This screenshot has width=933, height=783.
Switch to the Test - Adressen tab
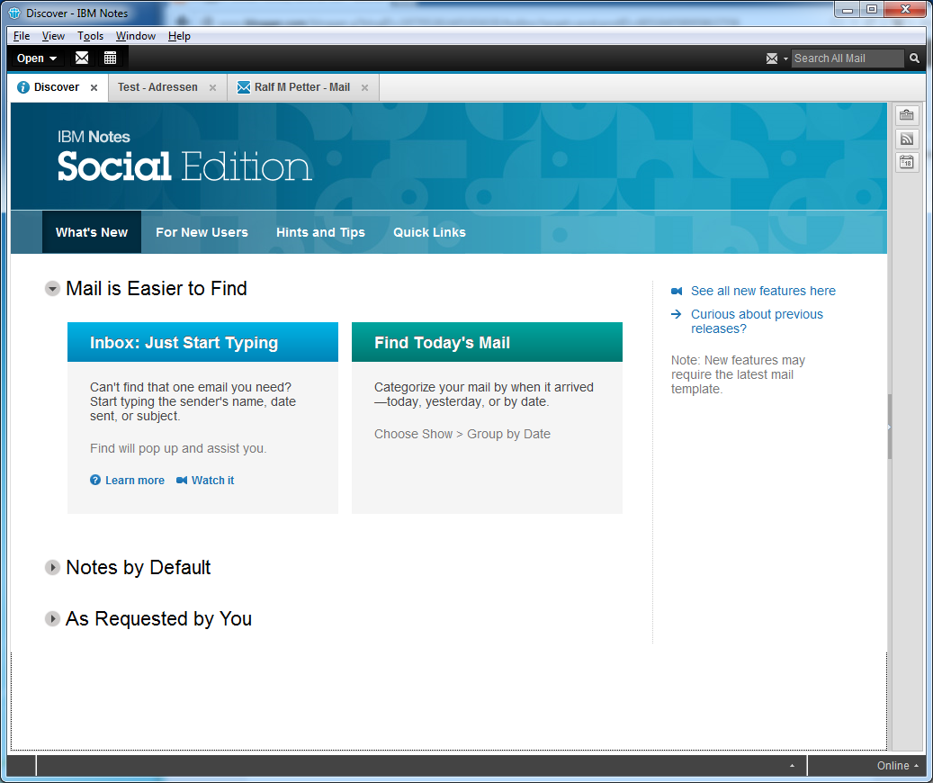point(157,87)
